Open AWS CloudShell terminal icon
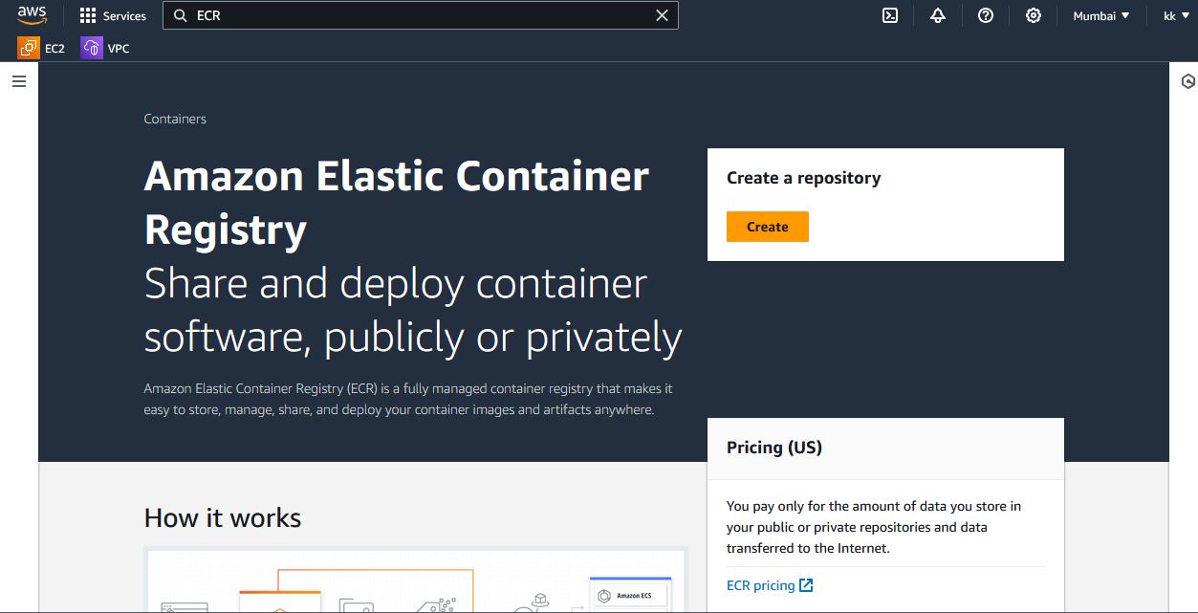The height and width of the screenshot is (613, 1198). point(890,15)
